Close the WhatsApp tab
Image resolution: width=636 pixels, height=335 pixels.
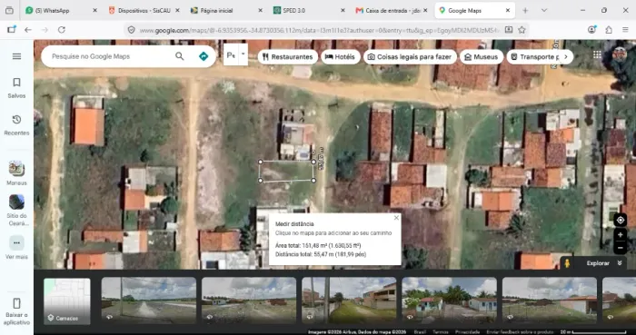[x=94, y=11]
